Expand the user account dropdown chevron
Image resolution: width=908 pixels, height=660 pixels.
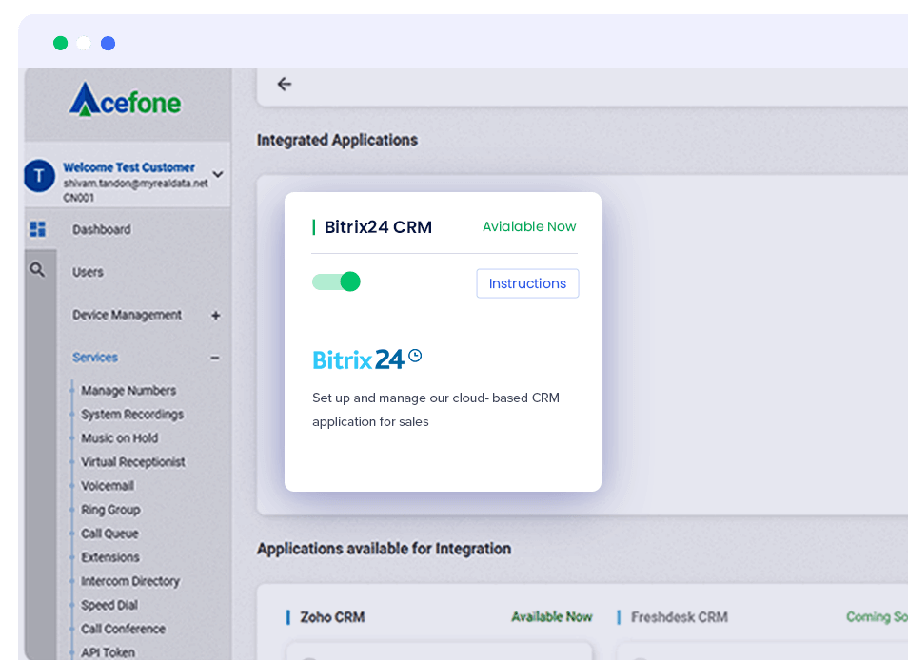pos(217,174)
